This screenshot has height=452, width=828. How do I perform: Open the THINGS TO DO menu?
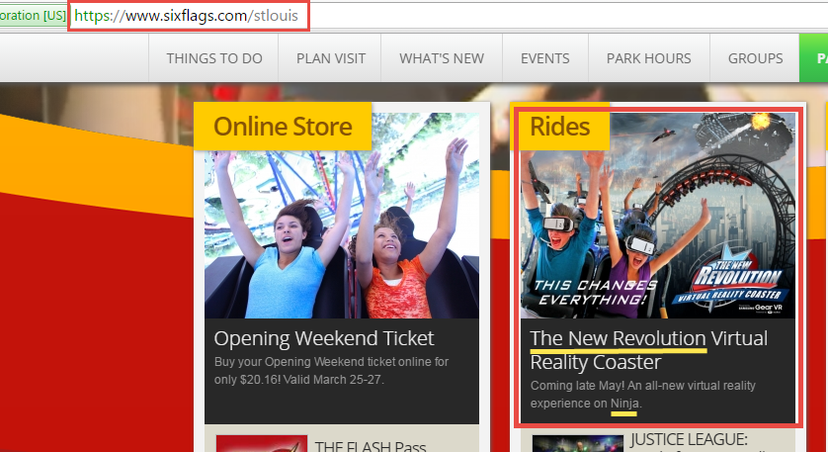tap(214, 58)
